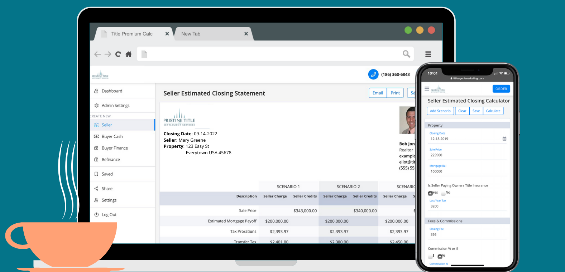
Task: Open the Saved statements menu item
Action: (x=123, y=174)
